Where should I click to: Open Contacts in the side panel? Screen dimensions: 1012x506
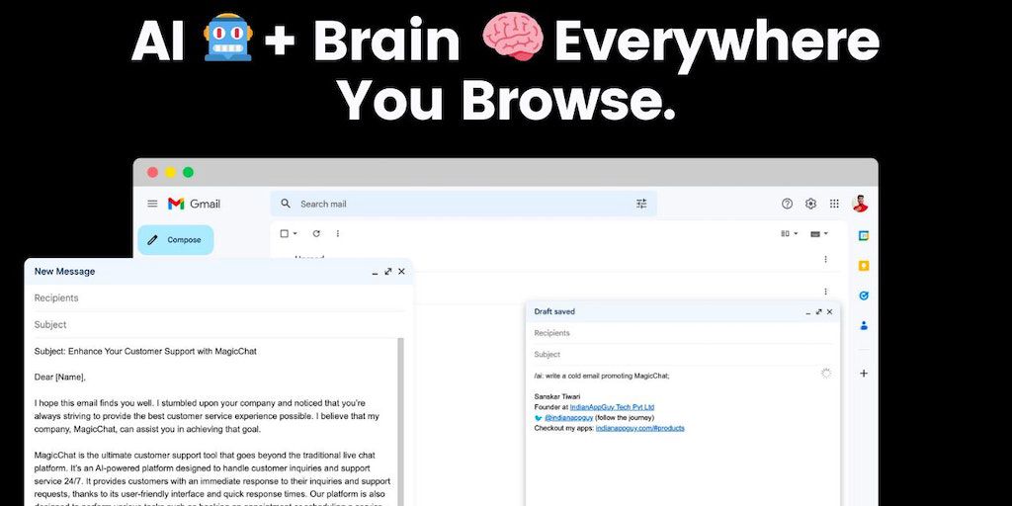coord(864,325)
